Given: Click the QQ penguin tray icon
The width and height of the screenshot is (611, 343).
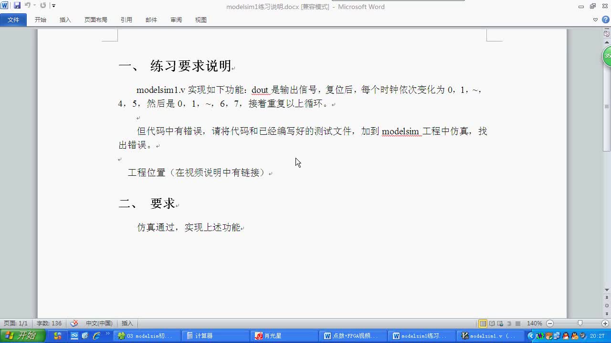Looking at the screenshot, I should [x=566, y=336].
